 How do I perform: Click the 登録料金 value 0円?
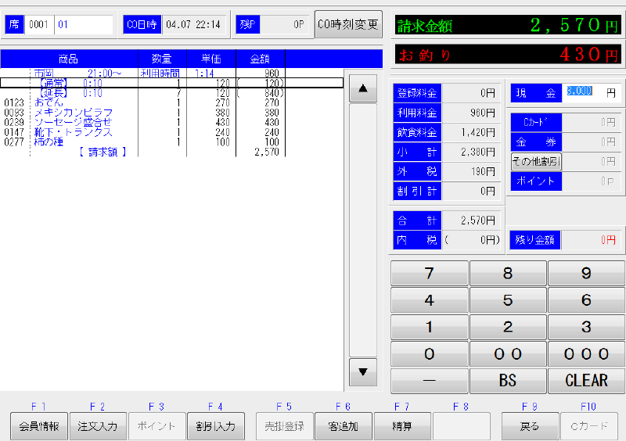pos(470,93)
